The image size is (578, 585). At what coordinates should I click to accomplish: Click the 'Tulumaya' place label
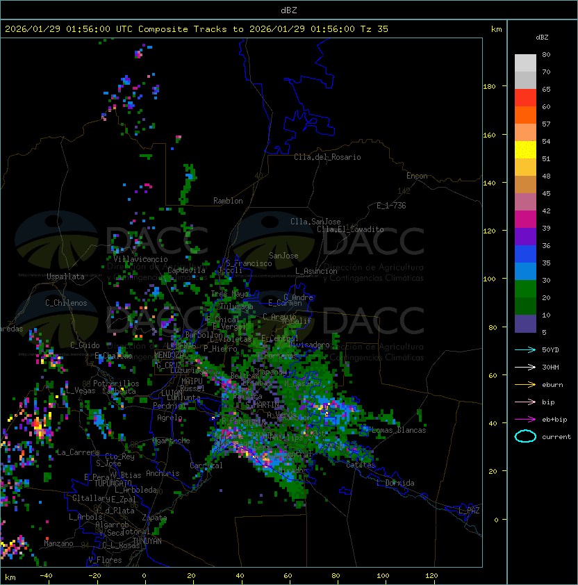237,306
